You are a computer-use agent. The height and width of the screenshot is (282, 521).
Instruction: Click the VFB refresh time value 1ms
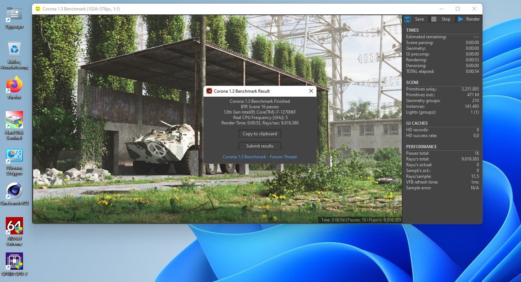point(475,182)
